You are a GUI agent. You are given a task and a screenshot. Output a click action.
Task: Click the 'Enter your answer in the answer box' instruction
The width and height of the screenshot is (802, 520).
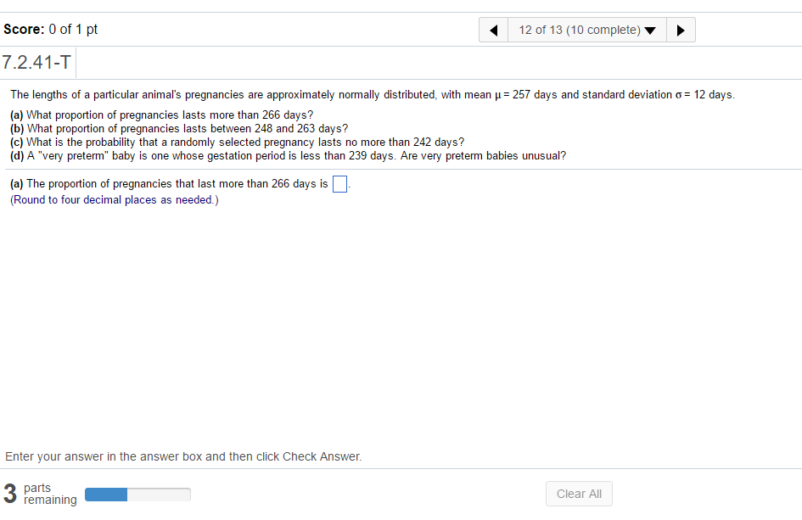(x=183, y=456)
